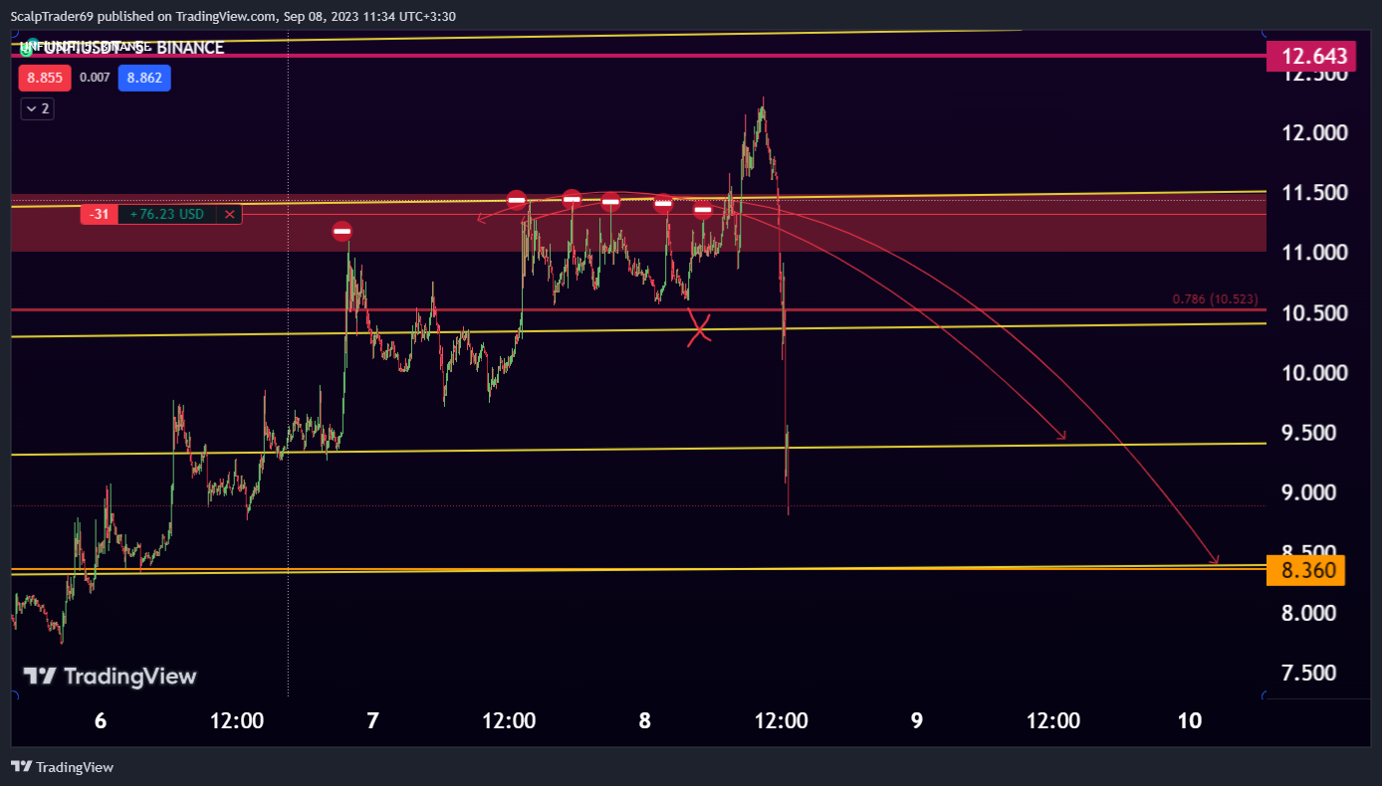Click date label 9 on the time axis
This screenshot has width=1382, height=786.
[917, 720]
